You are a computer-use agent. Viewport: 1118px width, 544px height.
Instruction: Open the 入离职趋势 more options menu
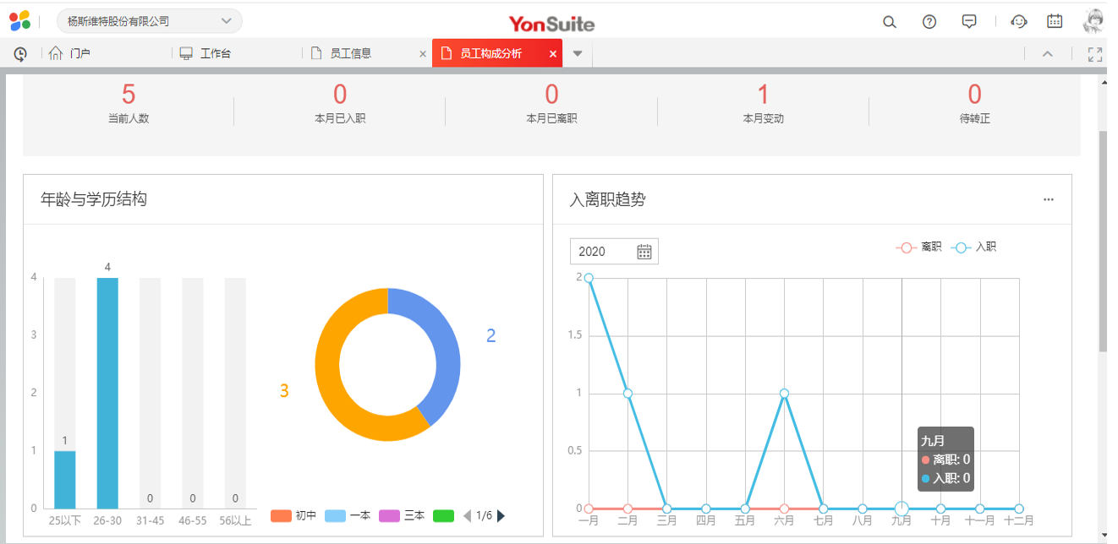pos(1049,199)
